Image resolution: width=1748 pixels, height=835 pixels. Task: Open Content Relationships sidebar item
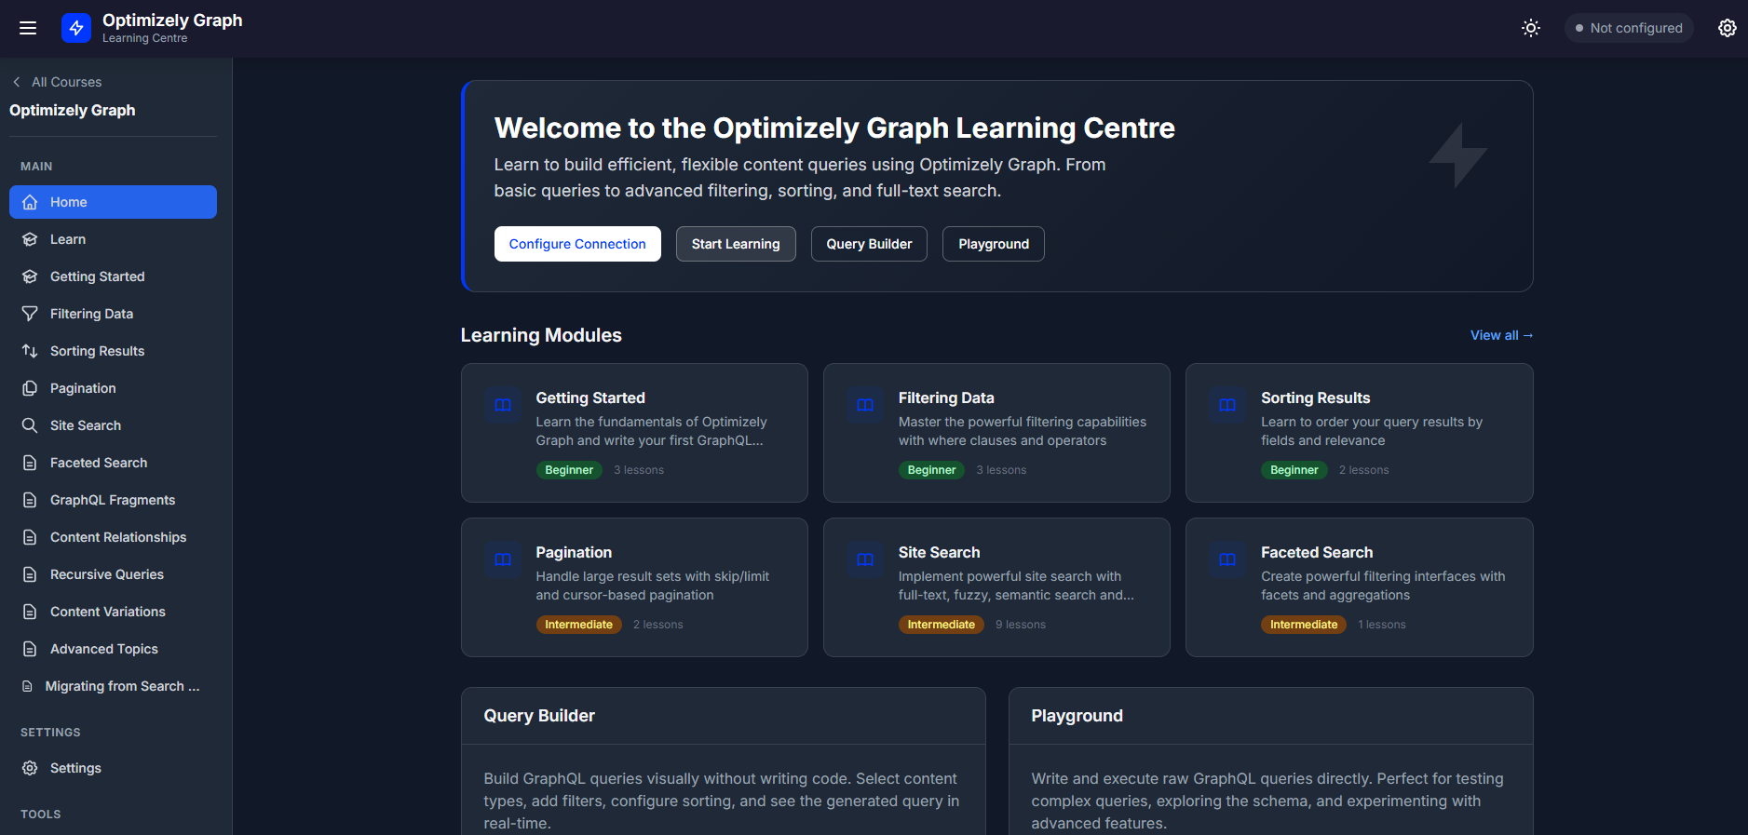pyautogui.click(x=117, y=537)
